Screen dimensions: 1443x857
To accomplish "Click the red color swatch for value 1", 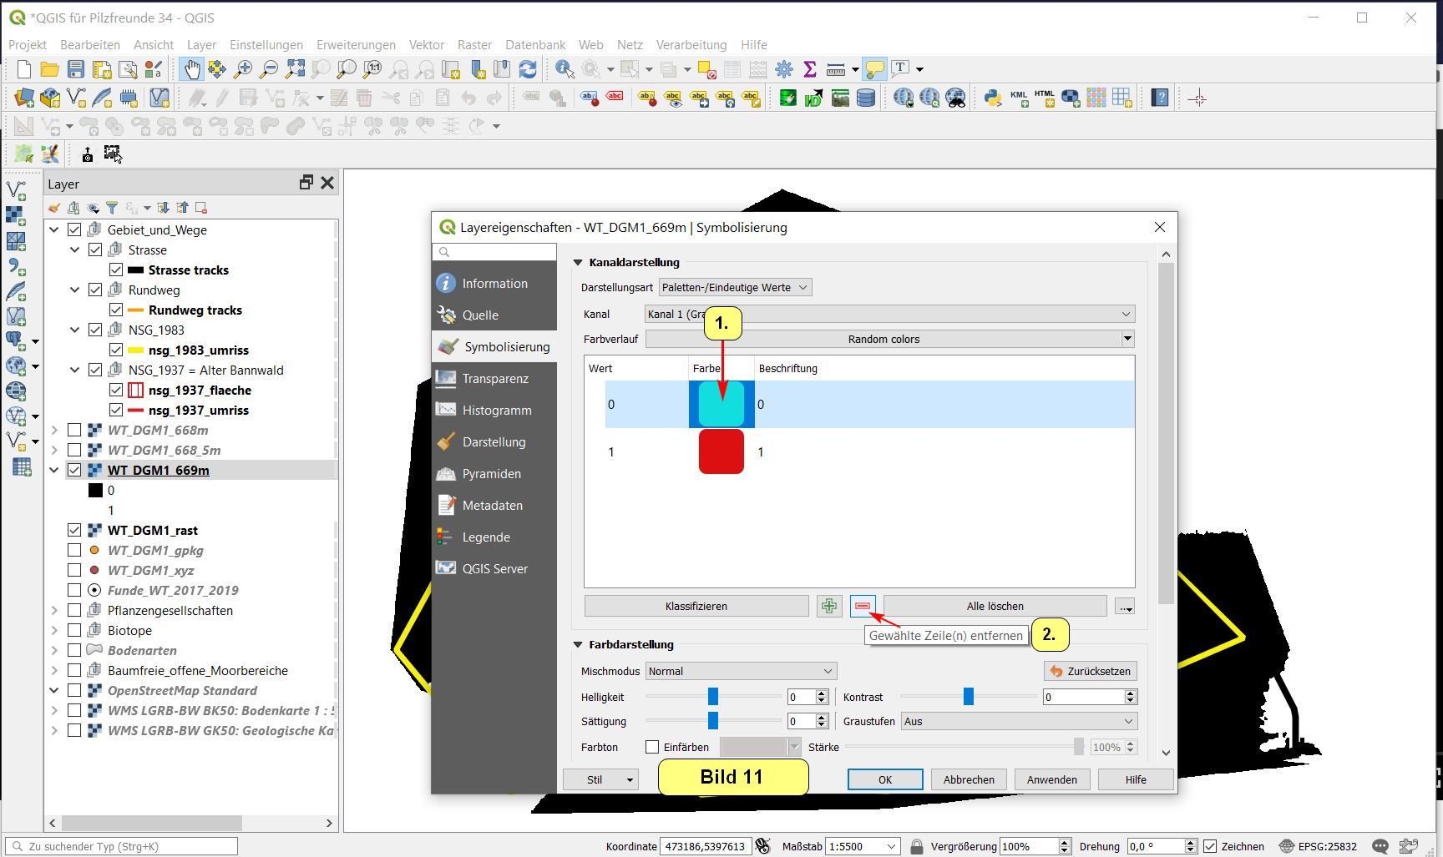I will click(x=721, y=452).
